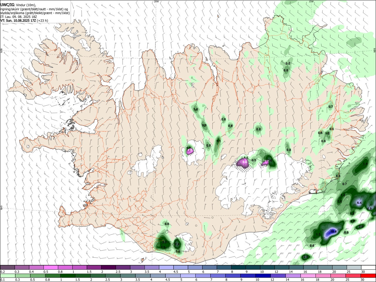
Task: Select the bright pink 0.5 swatch in the upper legend
Action: coord(51,267)
